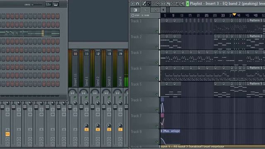Select the Select tool in Playlist toolbar
Image resolution: width=265 pixels, height=149 pixels.
173,4
